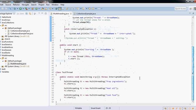Viewport: 196px width, 110px height.
Task: Fold the main method at line 47
Action: pyautogui.click(x=55, y=77)
